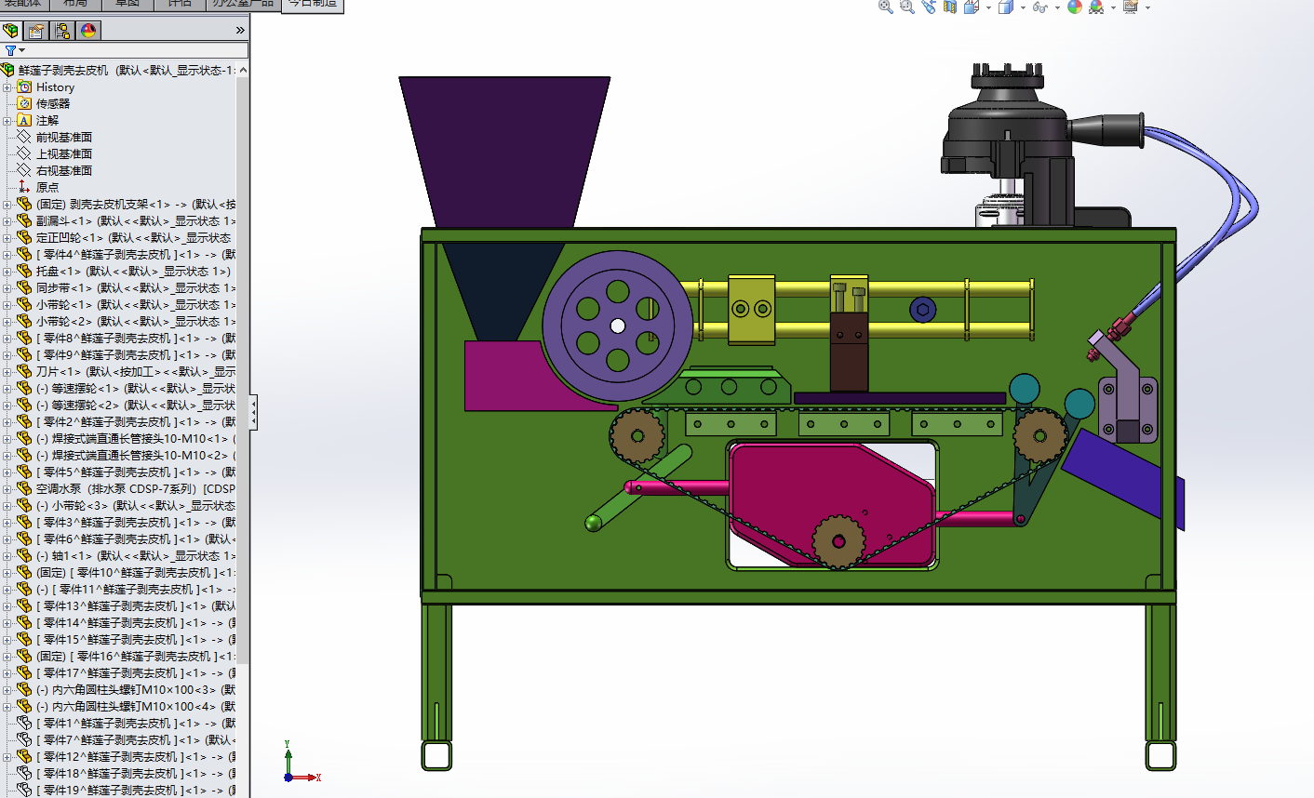Select the (-) 等速摆轮<2> tree row
1314x798 pixels.
[x=126, y=405]
